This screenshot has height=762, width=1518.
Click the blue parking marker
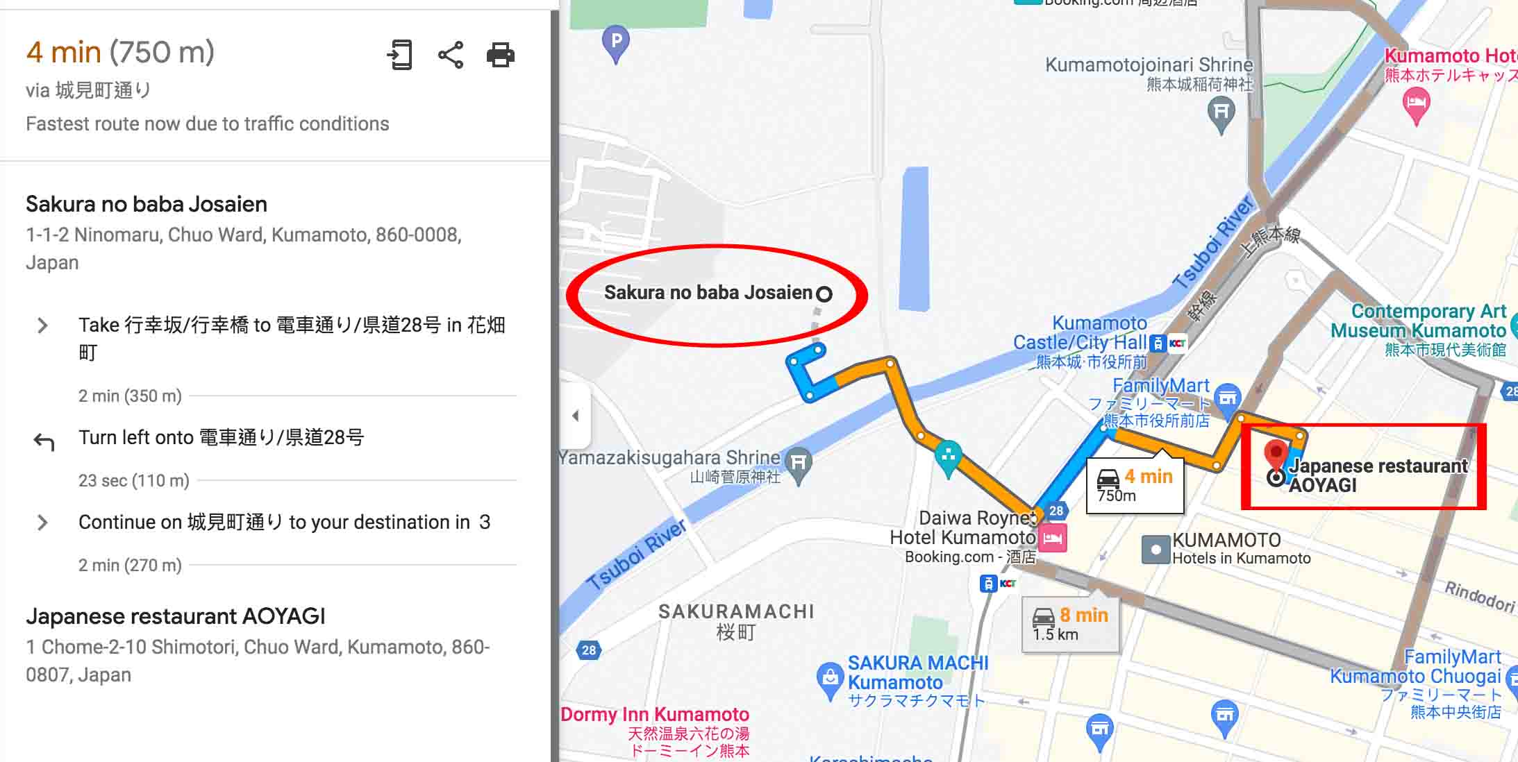pos(615,43)
